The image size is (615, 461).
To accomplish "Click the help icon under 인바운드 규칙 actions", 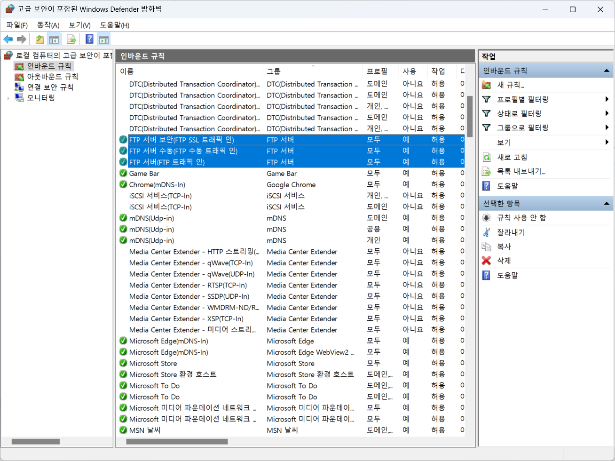I will point(487,186).
